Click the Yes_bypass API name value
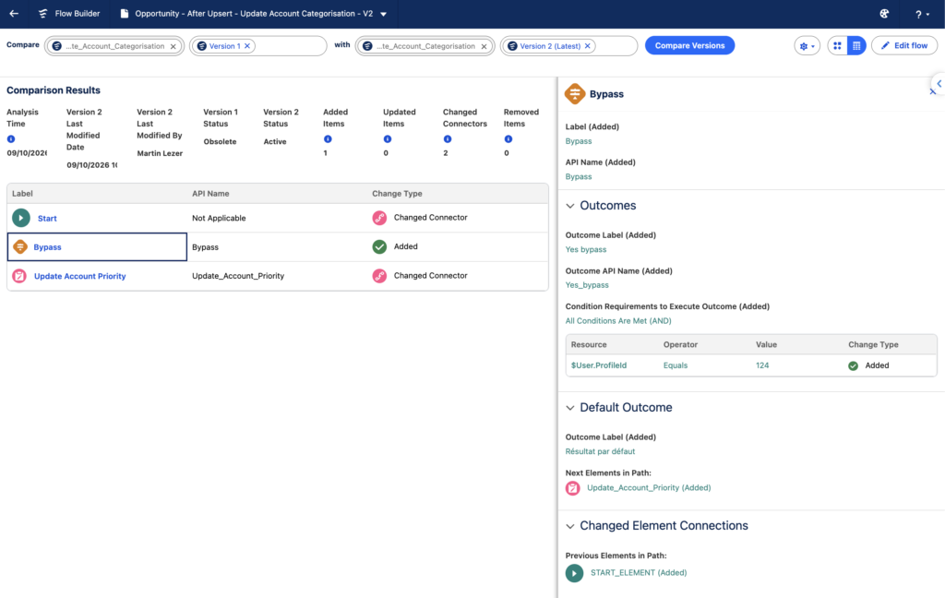Viewport: 945px width, 598px height. [x=587, y=285]
